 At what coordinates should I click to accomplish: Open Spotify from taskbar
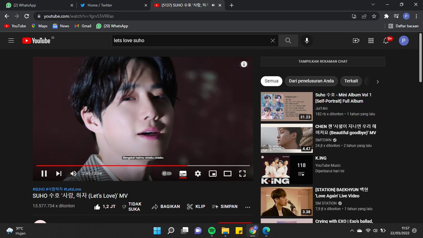click(211, 231)
